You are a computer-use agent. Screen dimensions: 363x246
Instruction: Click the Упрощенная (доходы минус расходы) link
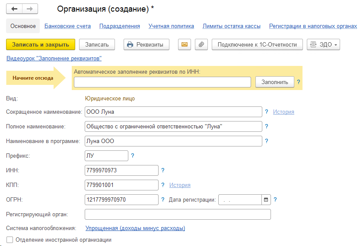[x=135, y=228]
